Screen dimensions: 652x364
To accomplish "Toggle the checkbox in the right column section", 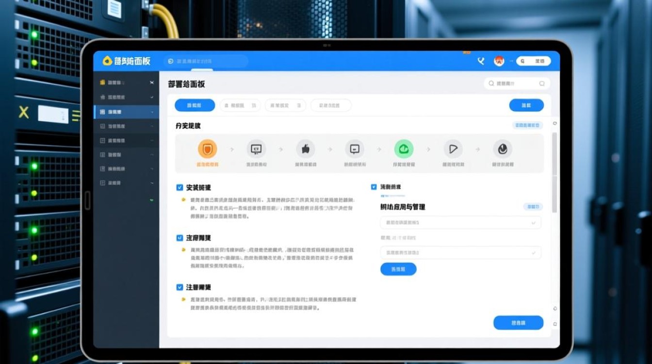I will tap(373, 186).
